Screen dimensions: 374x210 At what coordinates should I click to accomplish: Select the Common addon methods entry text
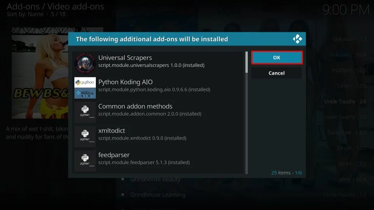[x=135, y=106]
